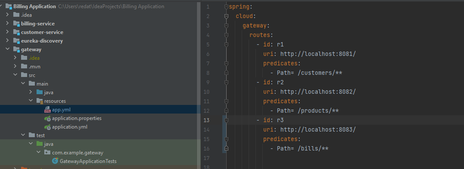Click the billing-service module folder icon
This screenshot has height=169, width=464.
click(17, 24)
